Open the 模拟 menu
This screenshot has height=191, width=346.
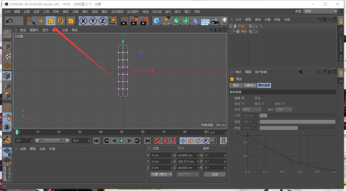[85, 12]
